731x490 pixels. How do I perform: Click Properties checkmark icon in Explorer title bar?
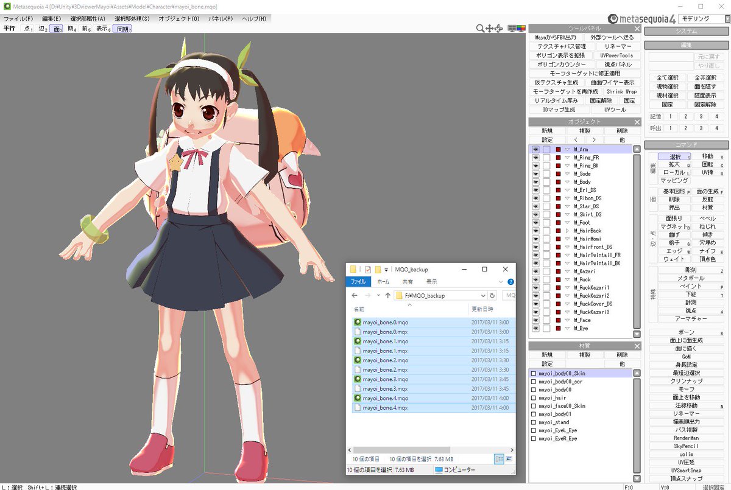pos(368,269)
